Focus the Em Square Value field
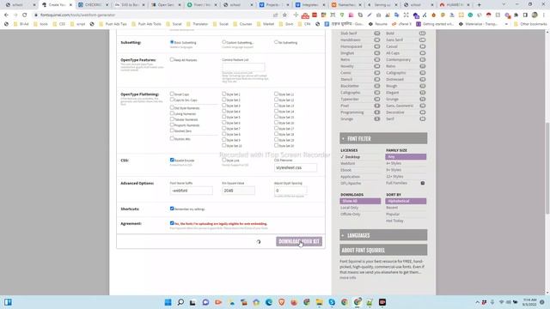The height and width of the screenshot is (309, 550). click(x=238, y=191)
